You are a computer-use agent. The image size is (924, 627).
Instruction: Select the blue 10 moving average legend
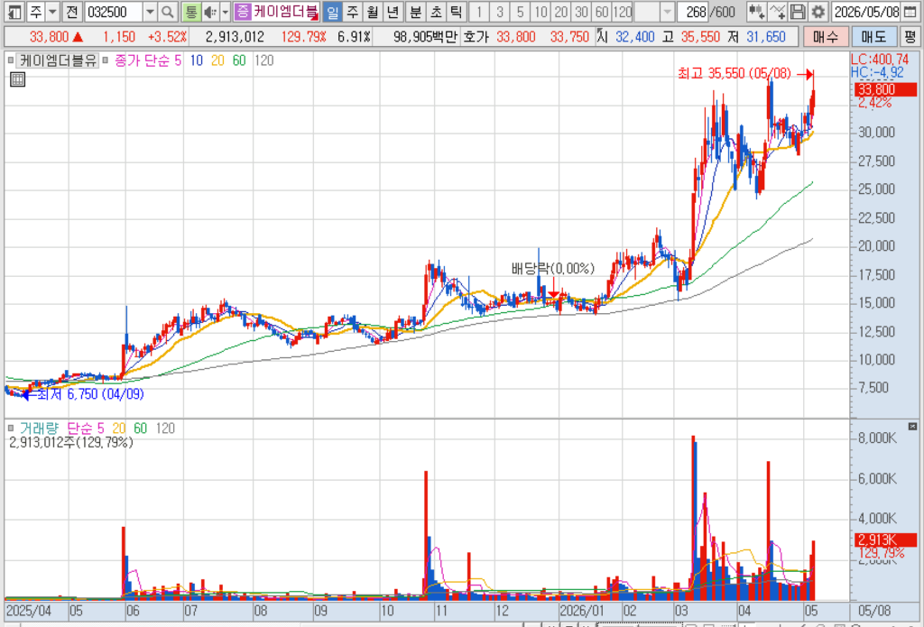(196, 60)
